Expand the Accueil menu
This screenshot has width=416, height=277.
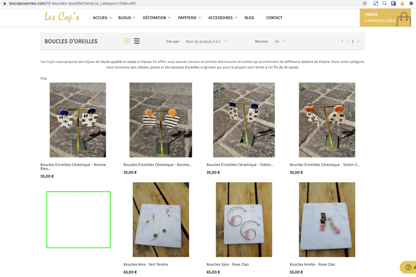[x=102, y=18]
